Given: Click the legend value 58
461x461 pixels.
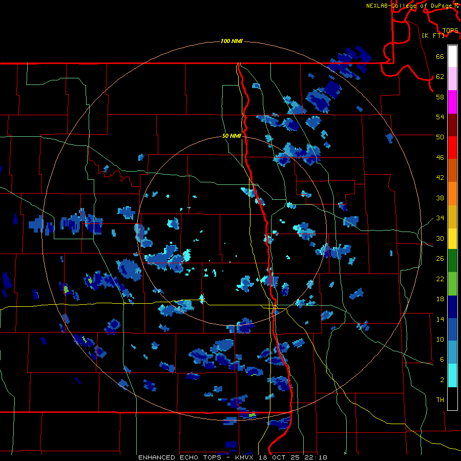Looking at the screenshot, I should click(x=440, y=97).
